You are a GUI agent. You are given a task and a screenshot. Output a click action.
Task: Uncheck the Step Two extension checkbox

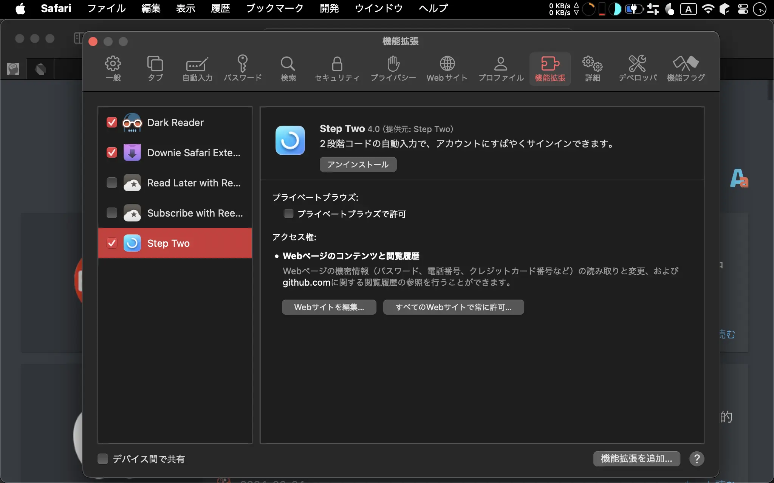click(x=112, y=243)
